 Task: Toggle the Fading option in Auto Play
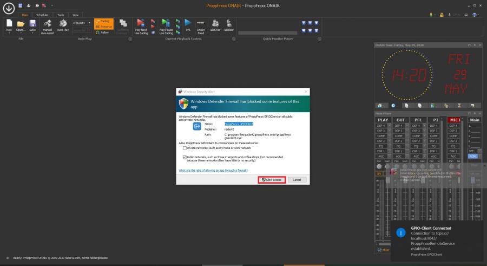pos(103,21)
